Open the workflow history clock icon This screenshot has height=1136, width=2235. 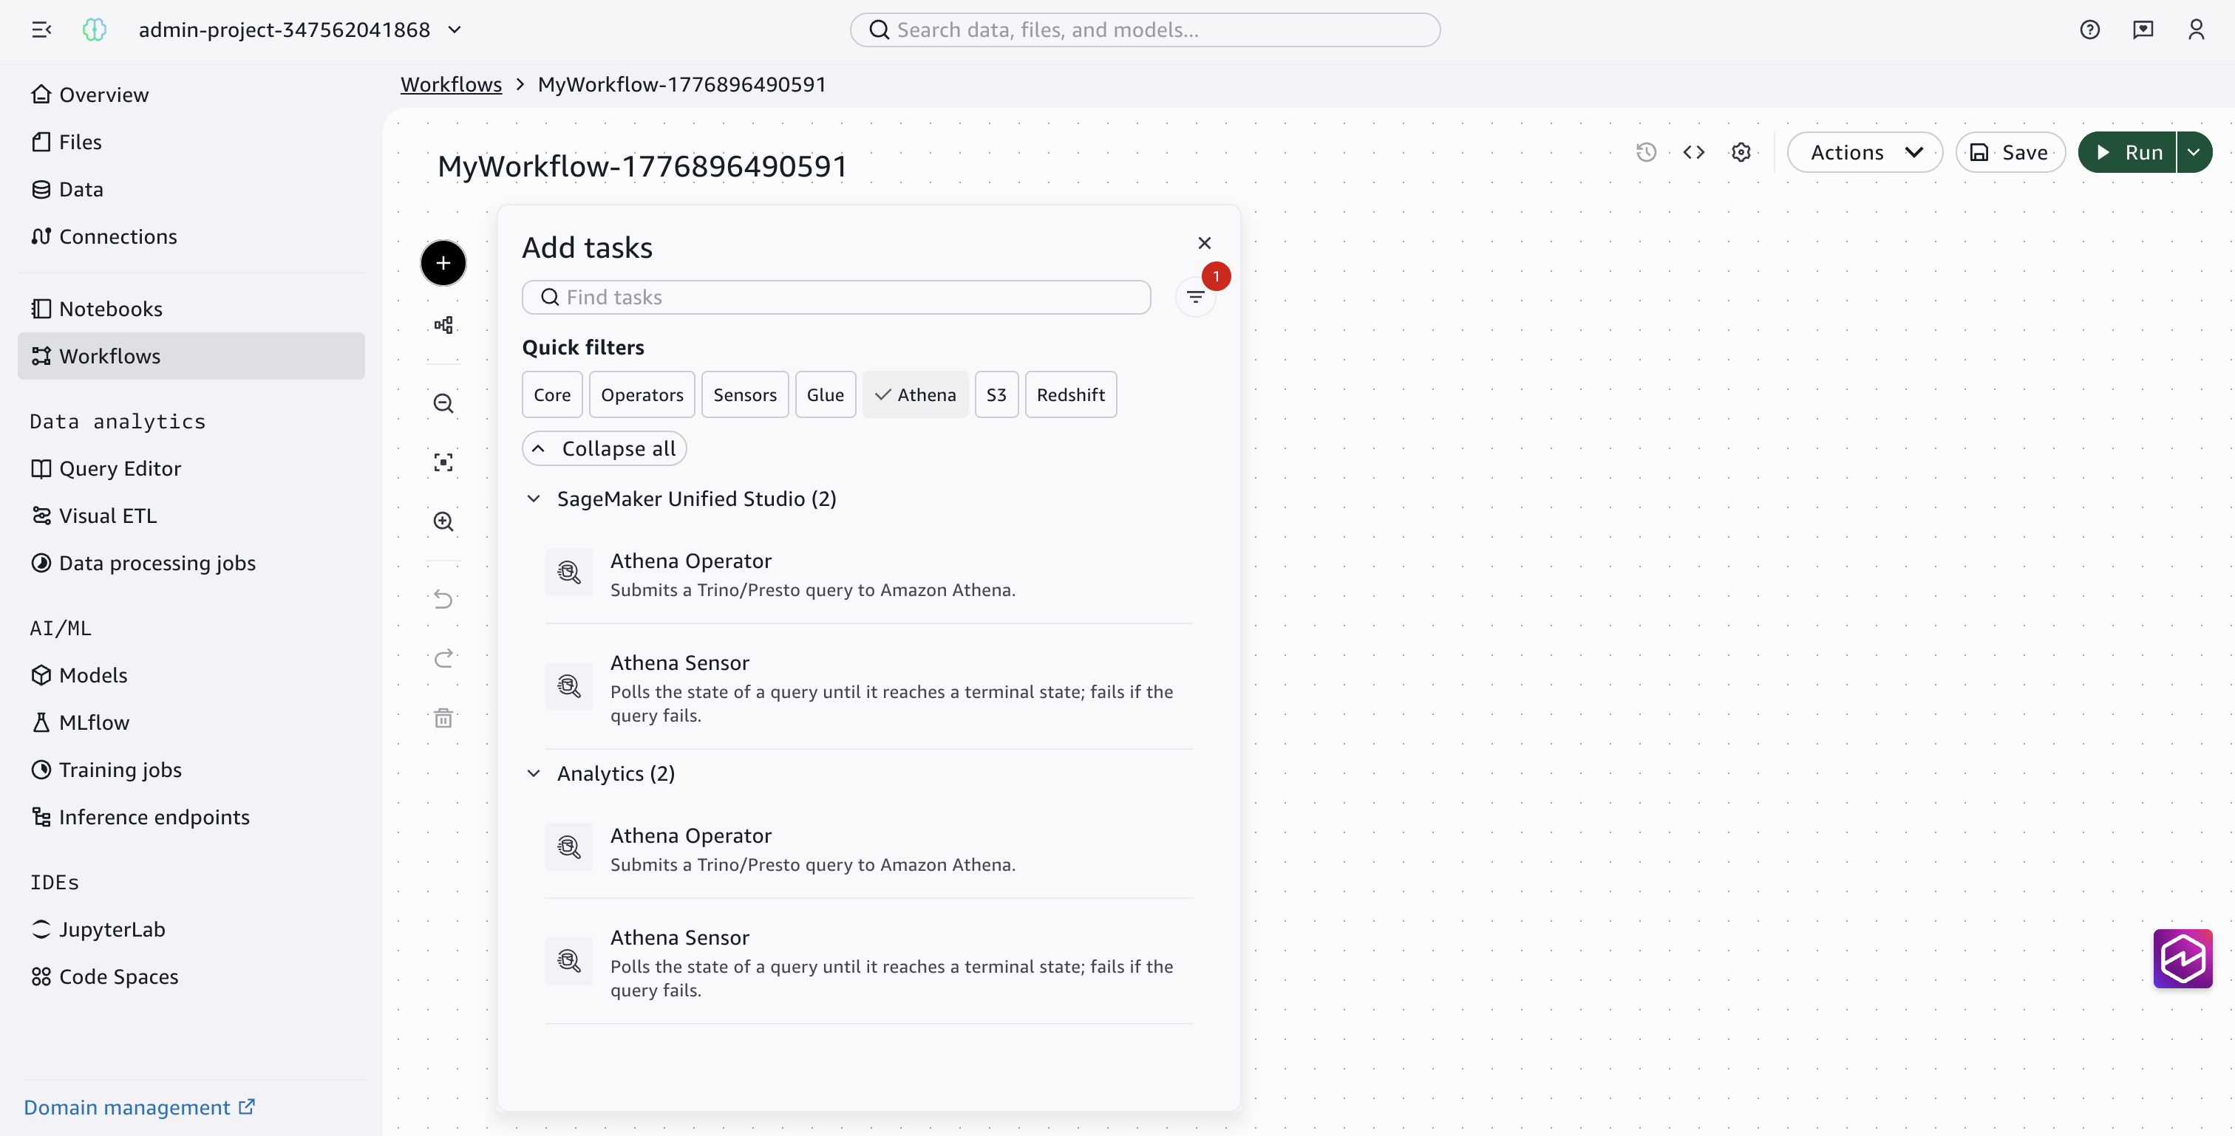coord(1646,153)
